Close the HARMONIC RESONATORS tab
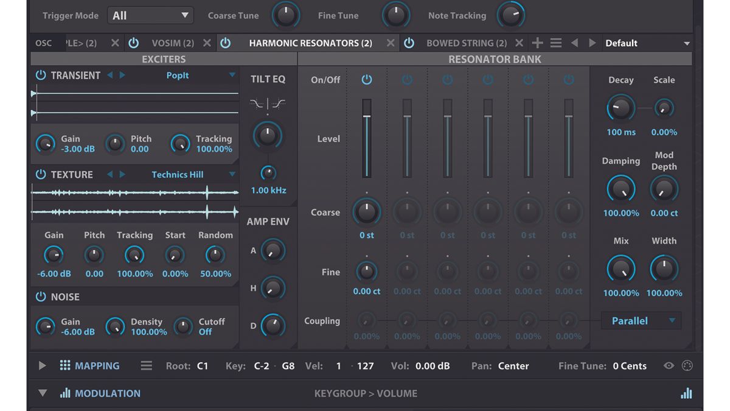The height and width of the screenshot is (411, 730). [x=391, y=43]
